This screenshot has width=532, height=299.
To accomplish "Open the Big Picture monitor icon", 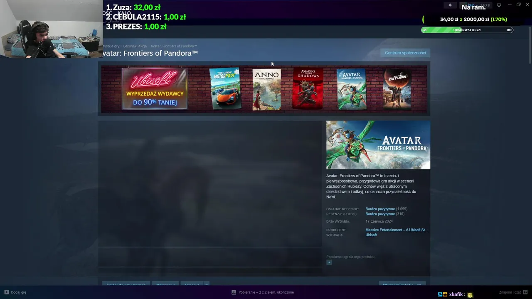I will tap(499, 5).
